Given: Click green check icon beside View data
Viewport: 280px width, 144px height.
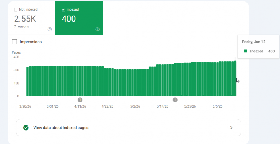Looking at the screenshot, I should point(26,128).
